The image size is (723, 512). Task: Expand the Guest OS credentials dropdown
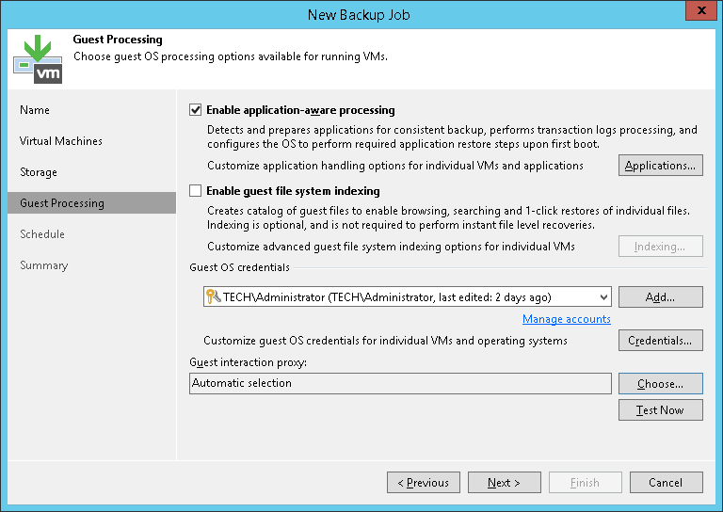coord(602,297)
